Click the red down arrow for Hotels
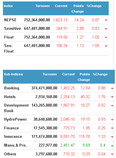 click(x=112, y=97)
